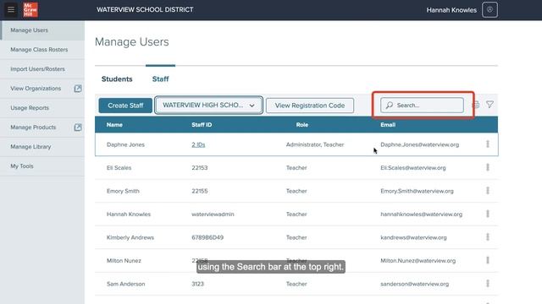This screenshot has height=304, width=542.
Task: Open View Organizations in the sidebar
Action: click(x=36, y=89)
